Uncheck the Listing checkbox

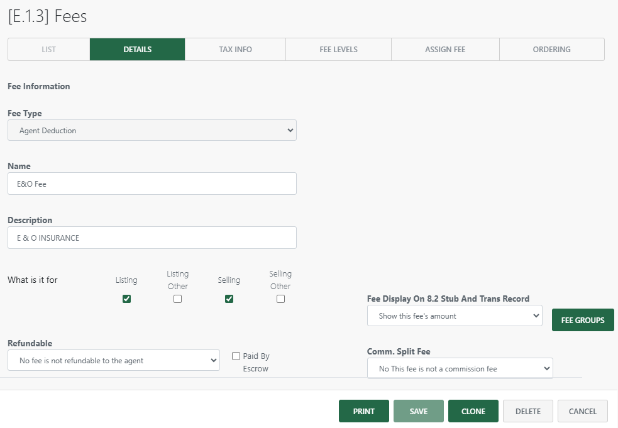coord(126,299)
